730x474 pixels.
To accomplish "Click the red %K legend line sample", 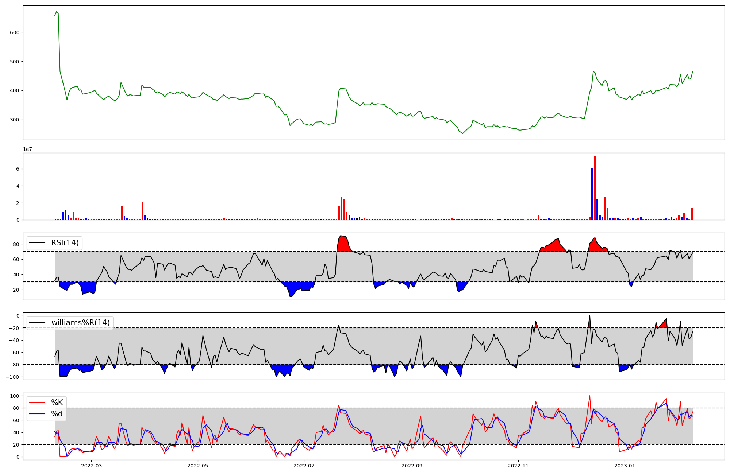I will [37, 403].
